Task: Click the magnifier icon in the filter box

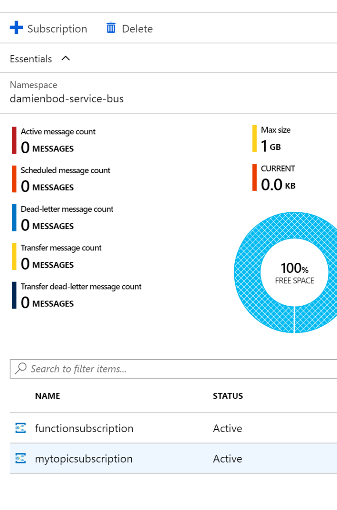Action: coord(21,369)
